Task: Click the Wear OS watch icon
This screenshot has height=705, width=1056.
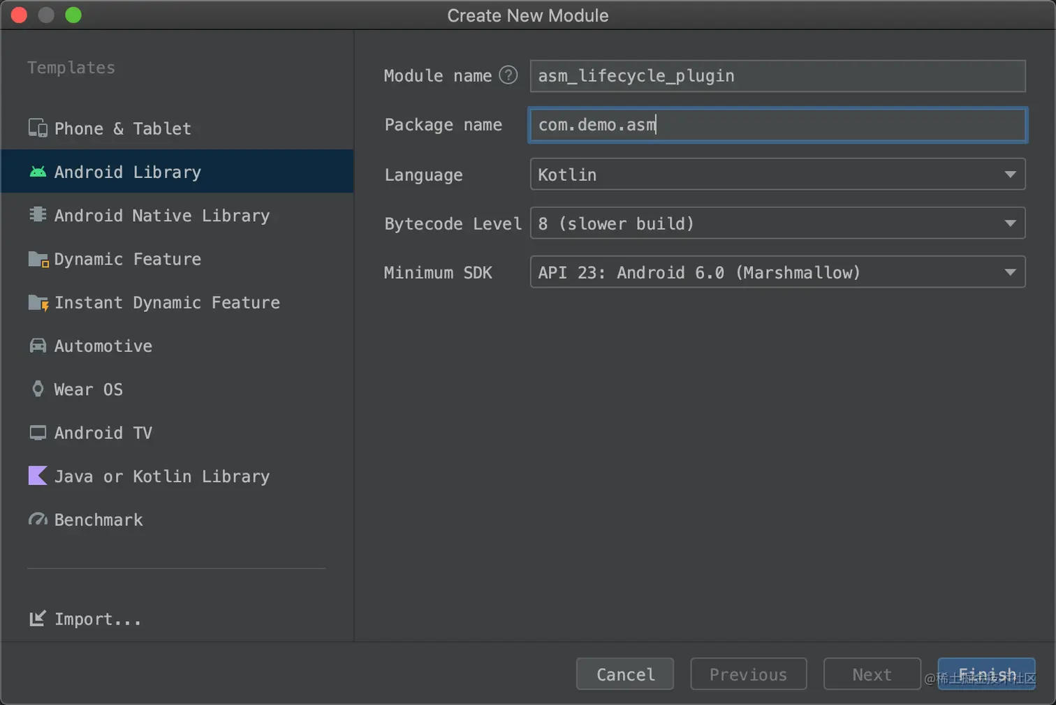Action: (38, 389)
